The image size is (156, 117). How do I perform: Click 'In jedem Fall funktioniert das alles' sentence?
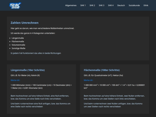[x=36, y=53]
